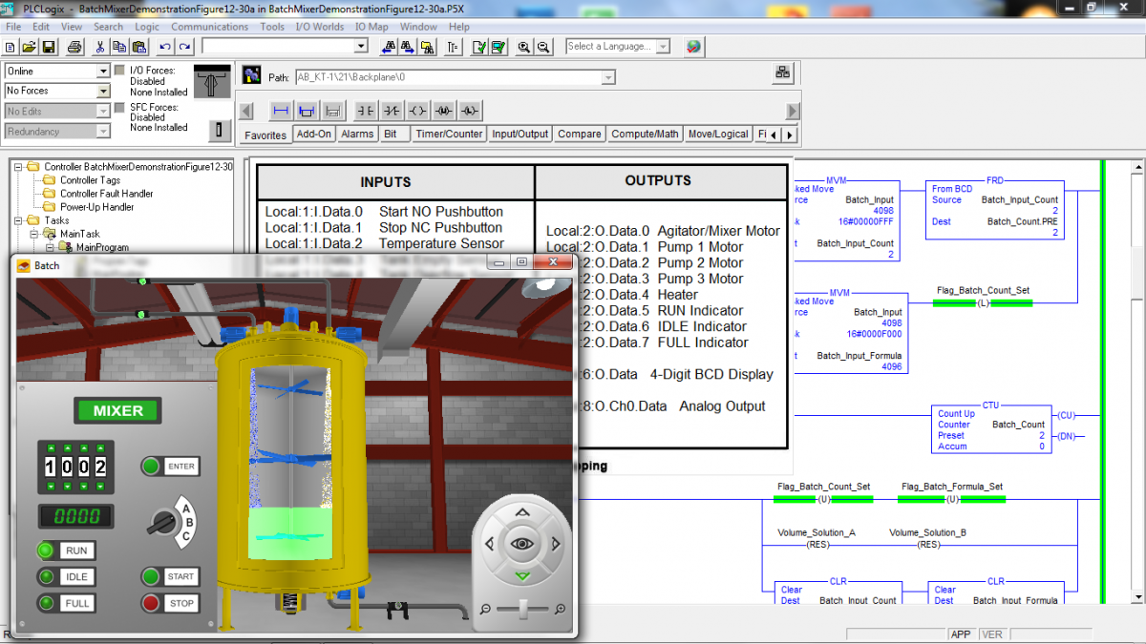Cut selection with the scissors icon
The width and height of the screenshot is (1146, 644).
pyautogui.click(x=99, y=46)
